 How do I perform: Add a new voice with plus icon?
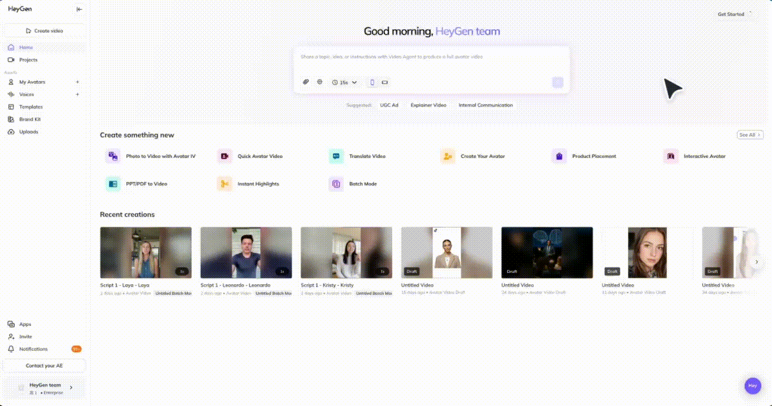78,95
